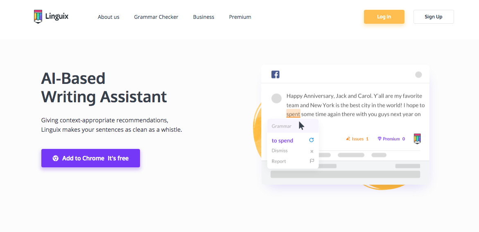Viewport: 479px width, 232px height.
Task: Click the Chrome icon on purple button
Action: point(55,158)
